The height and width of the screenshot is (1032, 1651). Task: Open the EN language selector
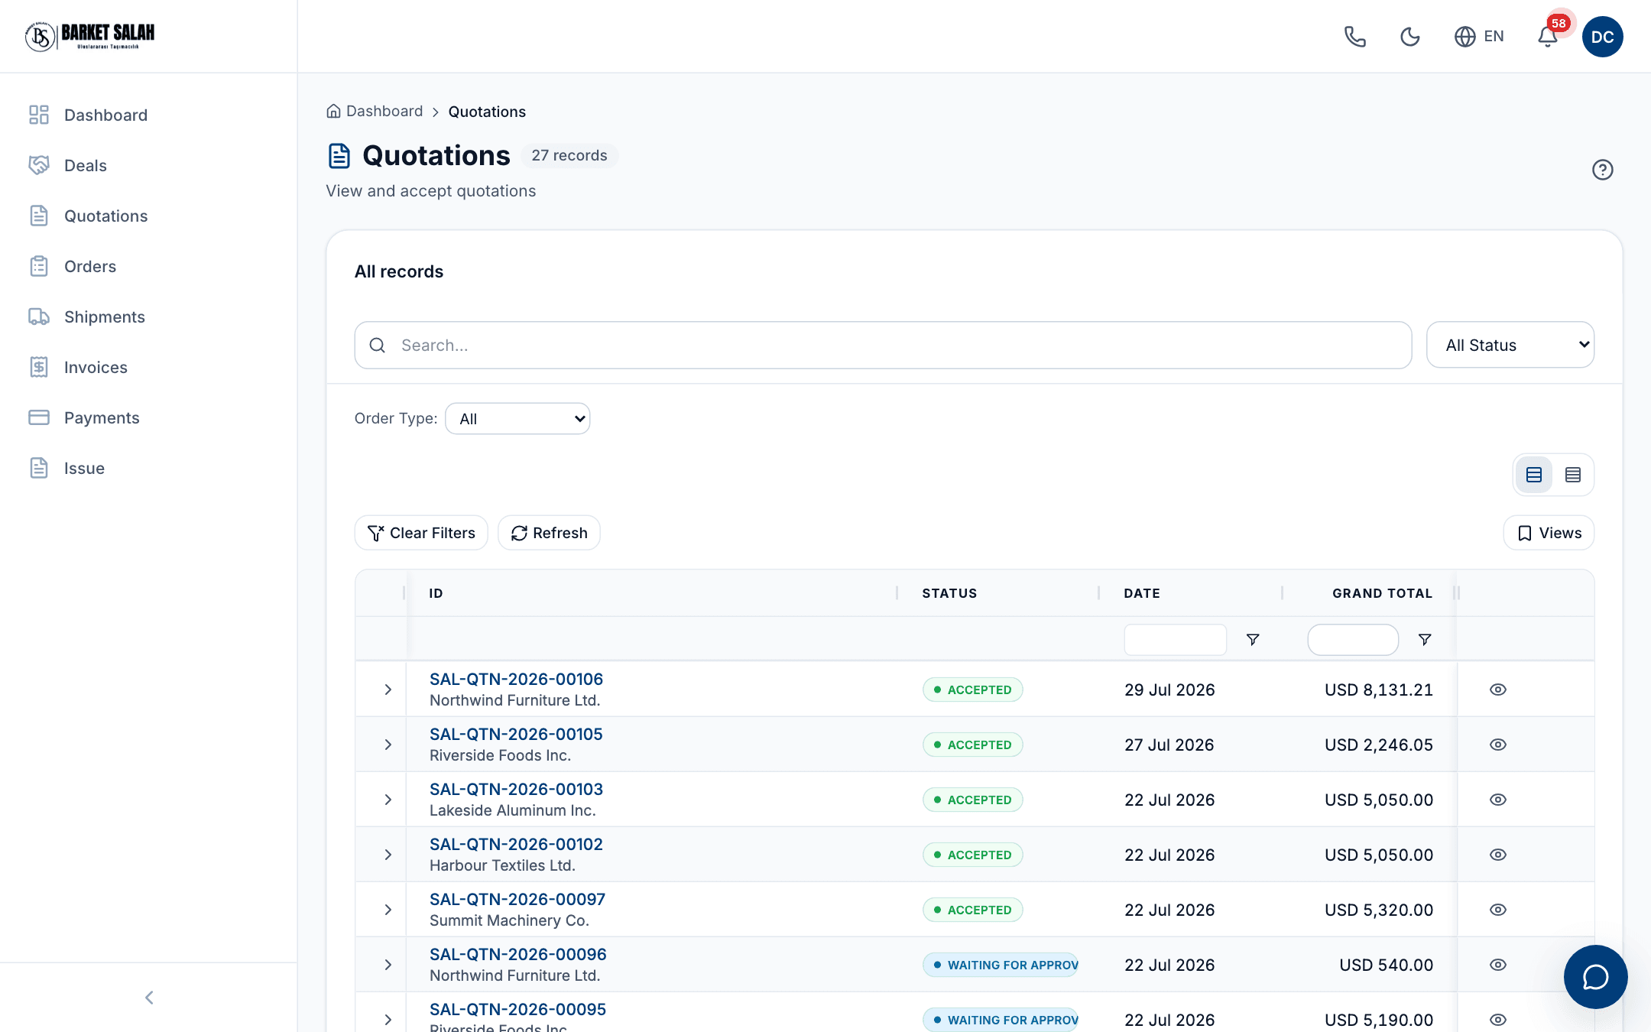tap(1479, 37)
